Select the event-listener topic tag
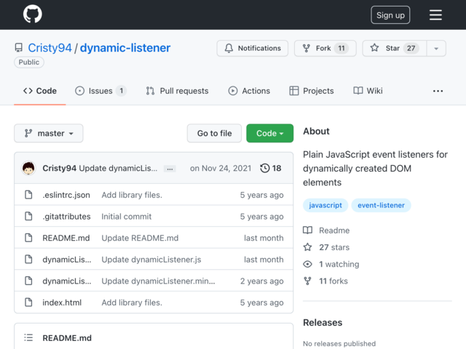The height and width of the screenshot is (349, 466). (x=381, y=205)
